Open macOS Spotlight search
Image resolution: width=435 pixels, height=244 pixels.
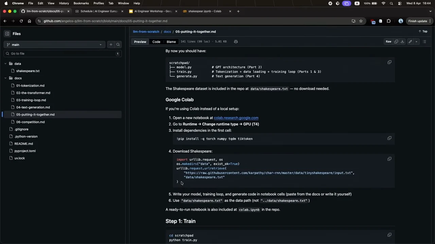(x=391, y=3)
